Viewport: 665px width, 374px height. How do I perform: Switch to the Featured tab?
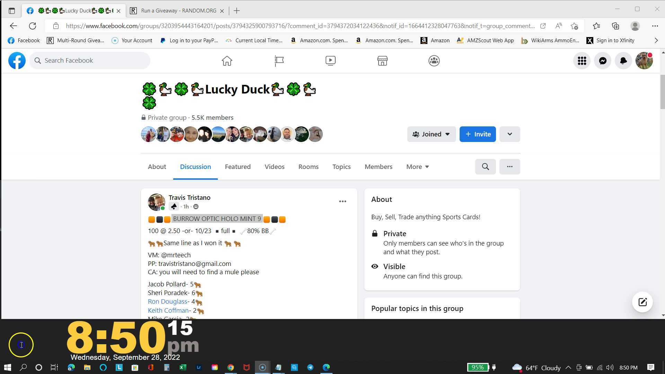pos(238,167)
